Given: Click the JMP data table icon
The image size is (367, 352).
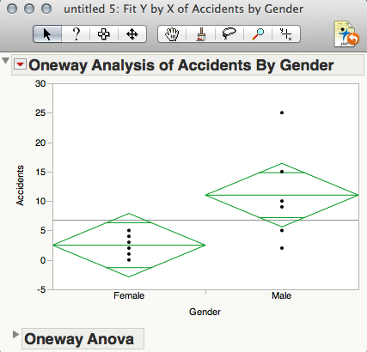Looking at the screenshot, I should [x=346, y=33].
